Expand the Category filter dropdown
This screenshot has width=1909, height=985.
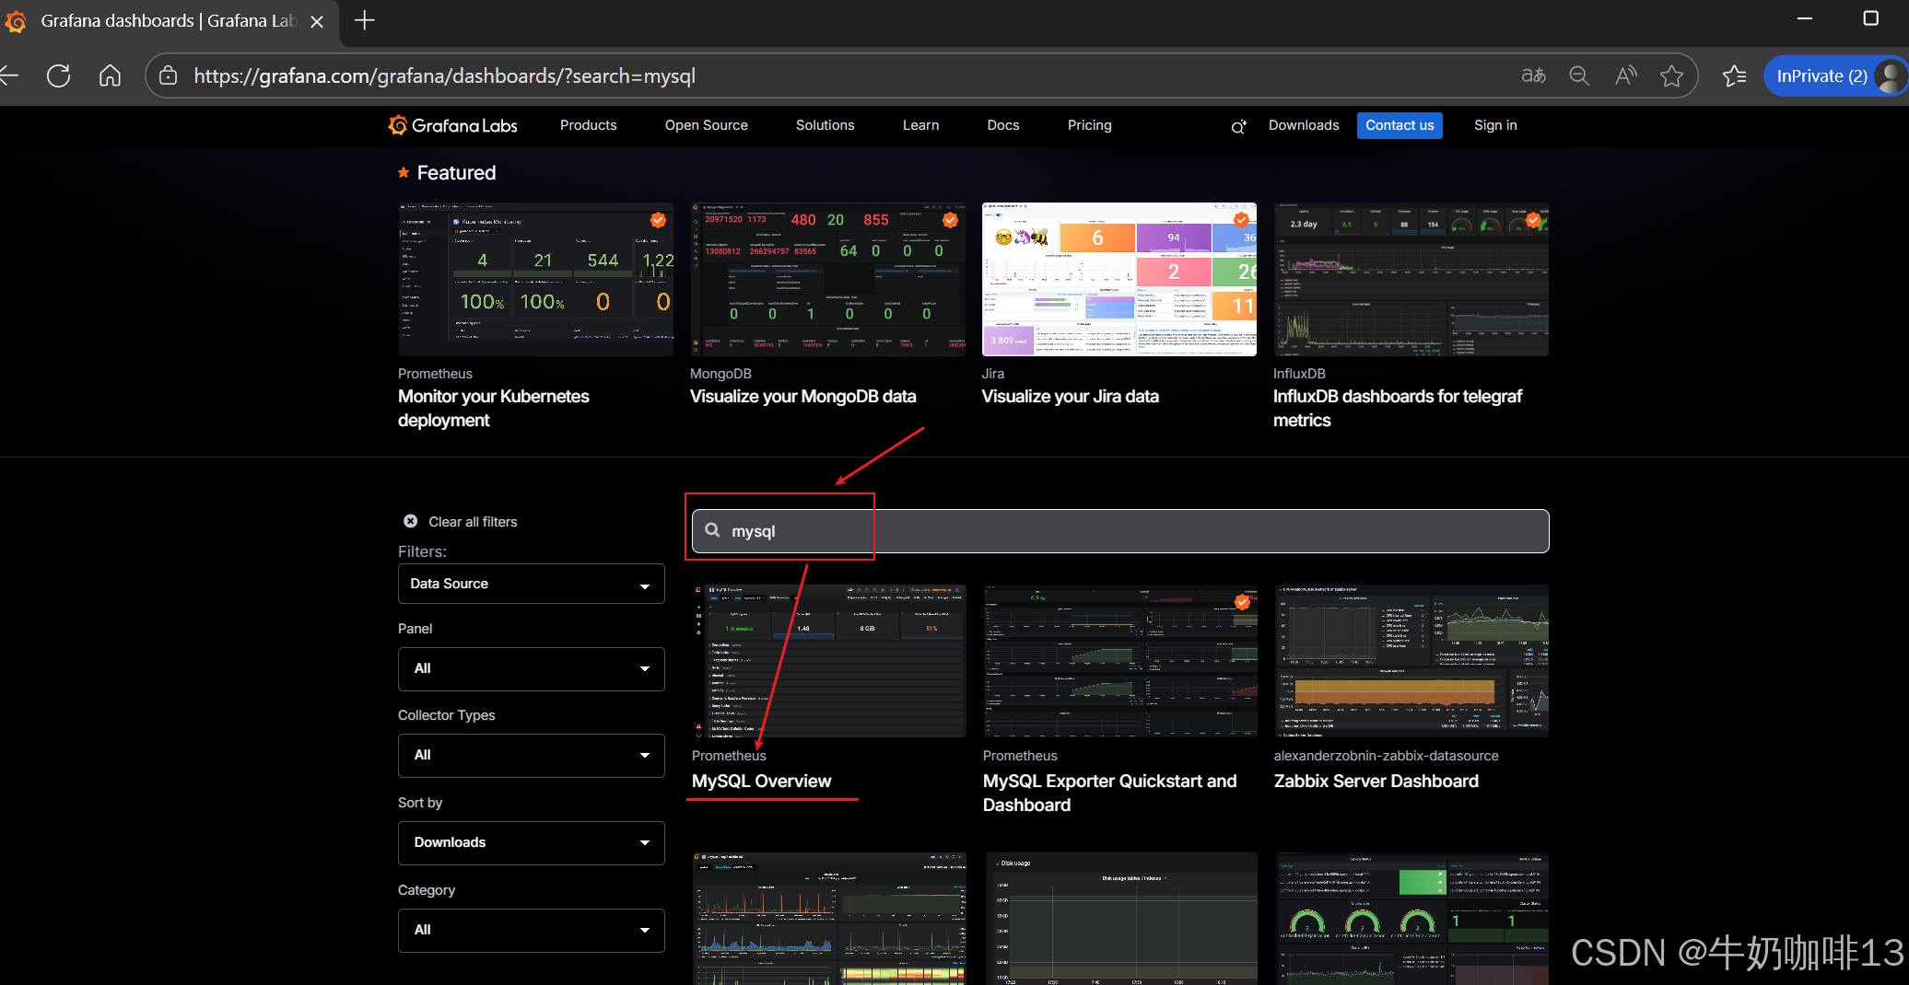tap(532, 930)
